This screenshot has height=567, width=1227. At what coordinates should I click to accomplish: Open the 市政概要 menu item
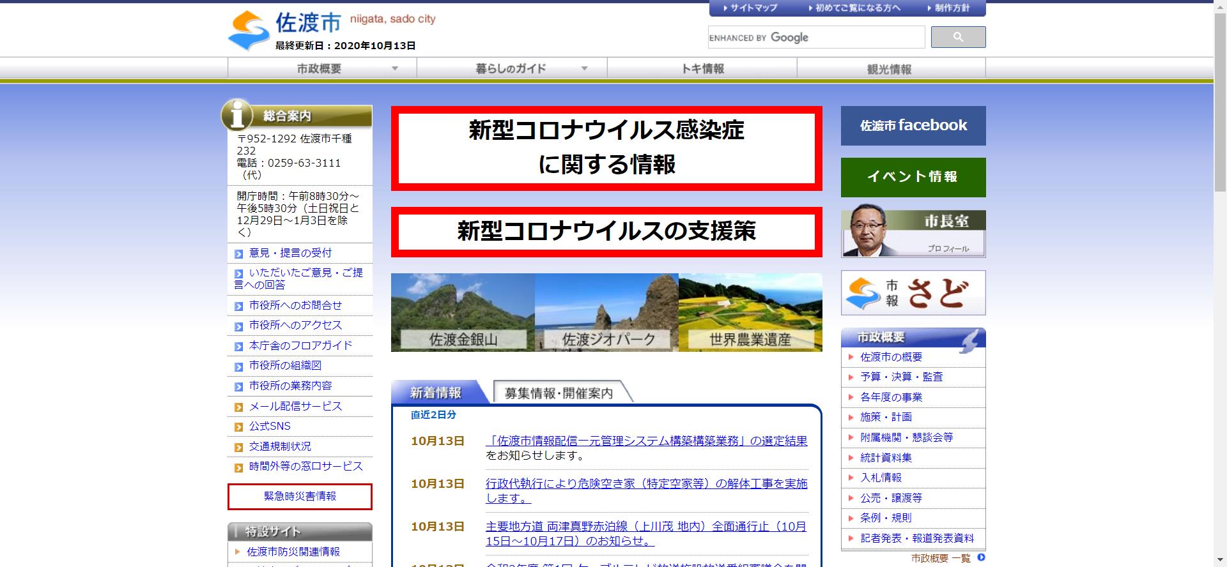pos(322,68)
